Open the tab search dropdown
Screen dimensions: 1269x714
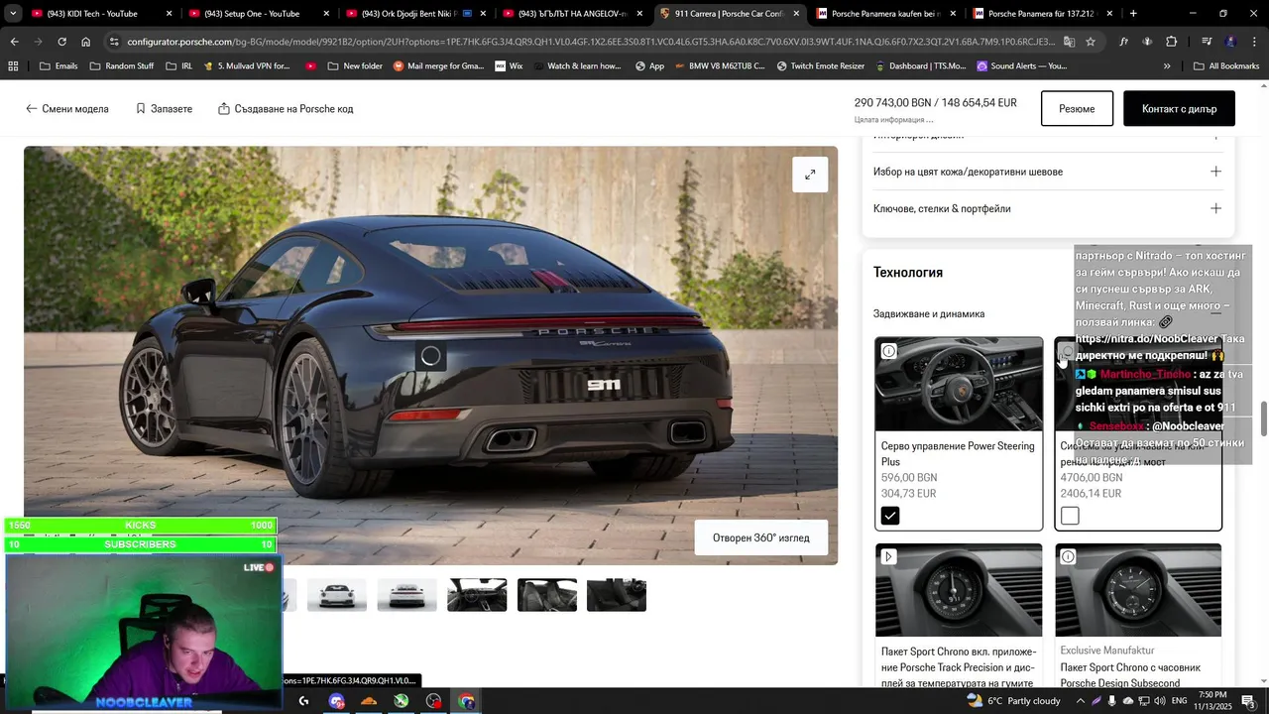[13, 14]
